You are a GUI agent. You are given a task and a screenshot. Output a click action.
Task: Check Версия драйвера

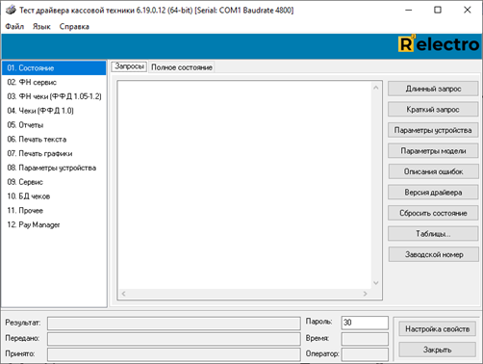pyautogui.click(x=433, y=193)
